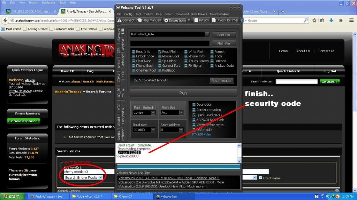Expand the Baud rate 921600 dropdown
This screenshot has height=200, width=357.
point(153,130)
